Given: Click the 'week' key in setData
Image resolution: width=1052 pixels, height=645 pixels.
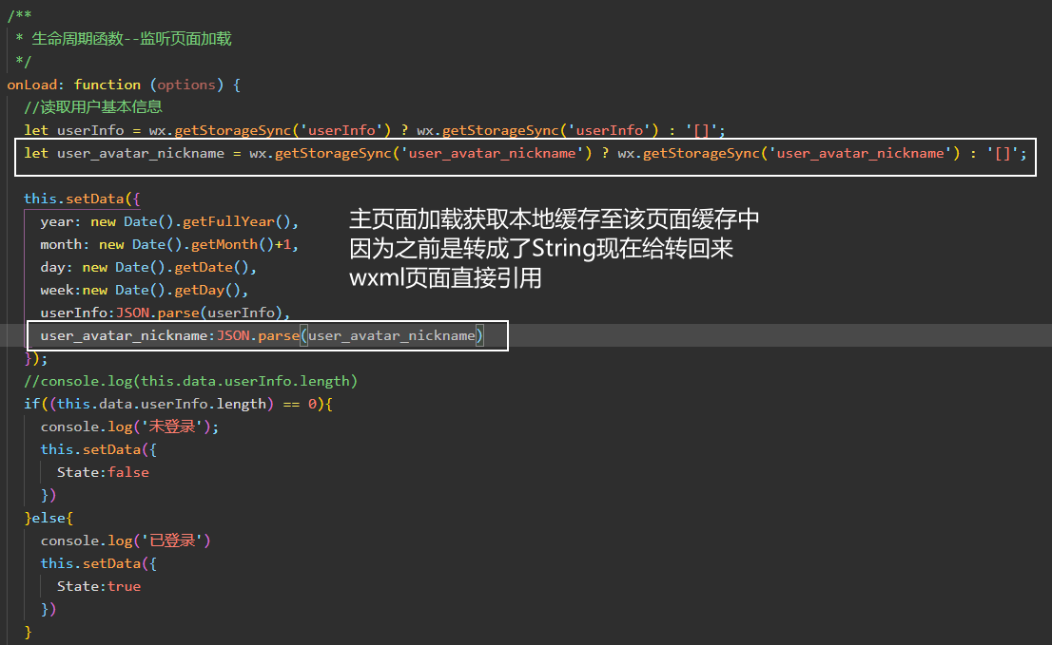Looking at the screenshot, I should click(57, 290).
